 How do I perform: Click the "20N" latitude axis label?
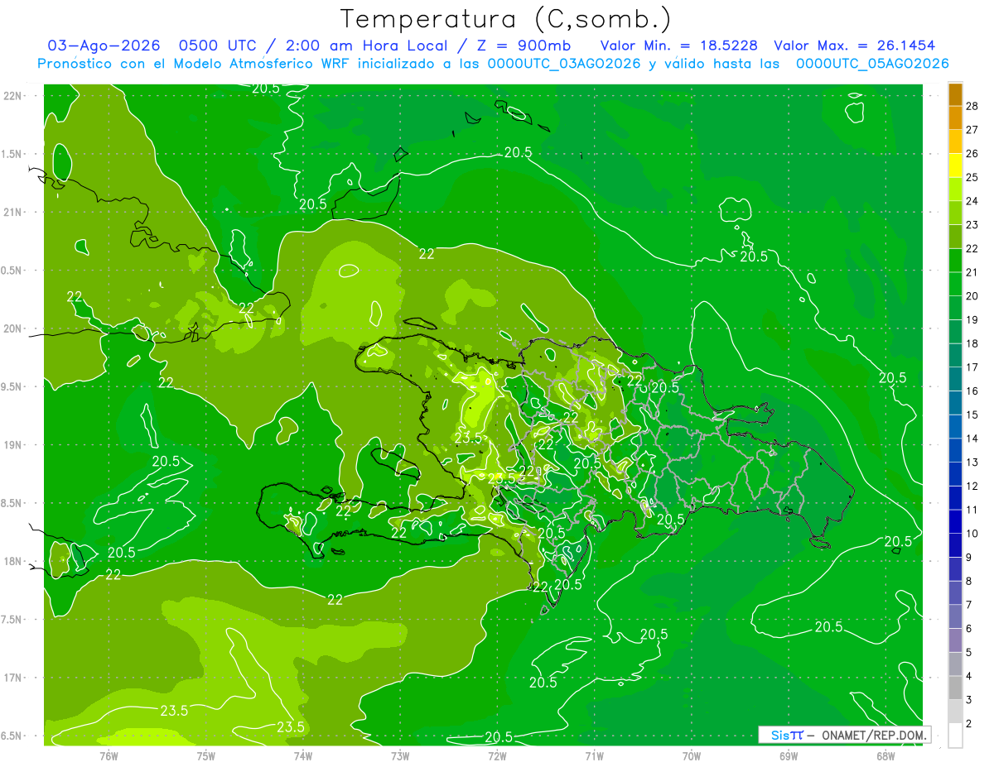[x=12, y=329]
